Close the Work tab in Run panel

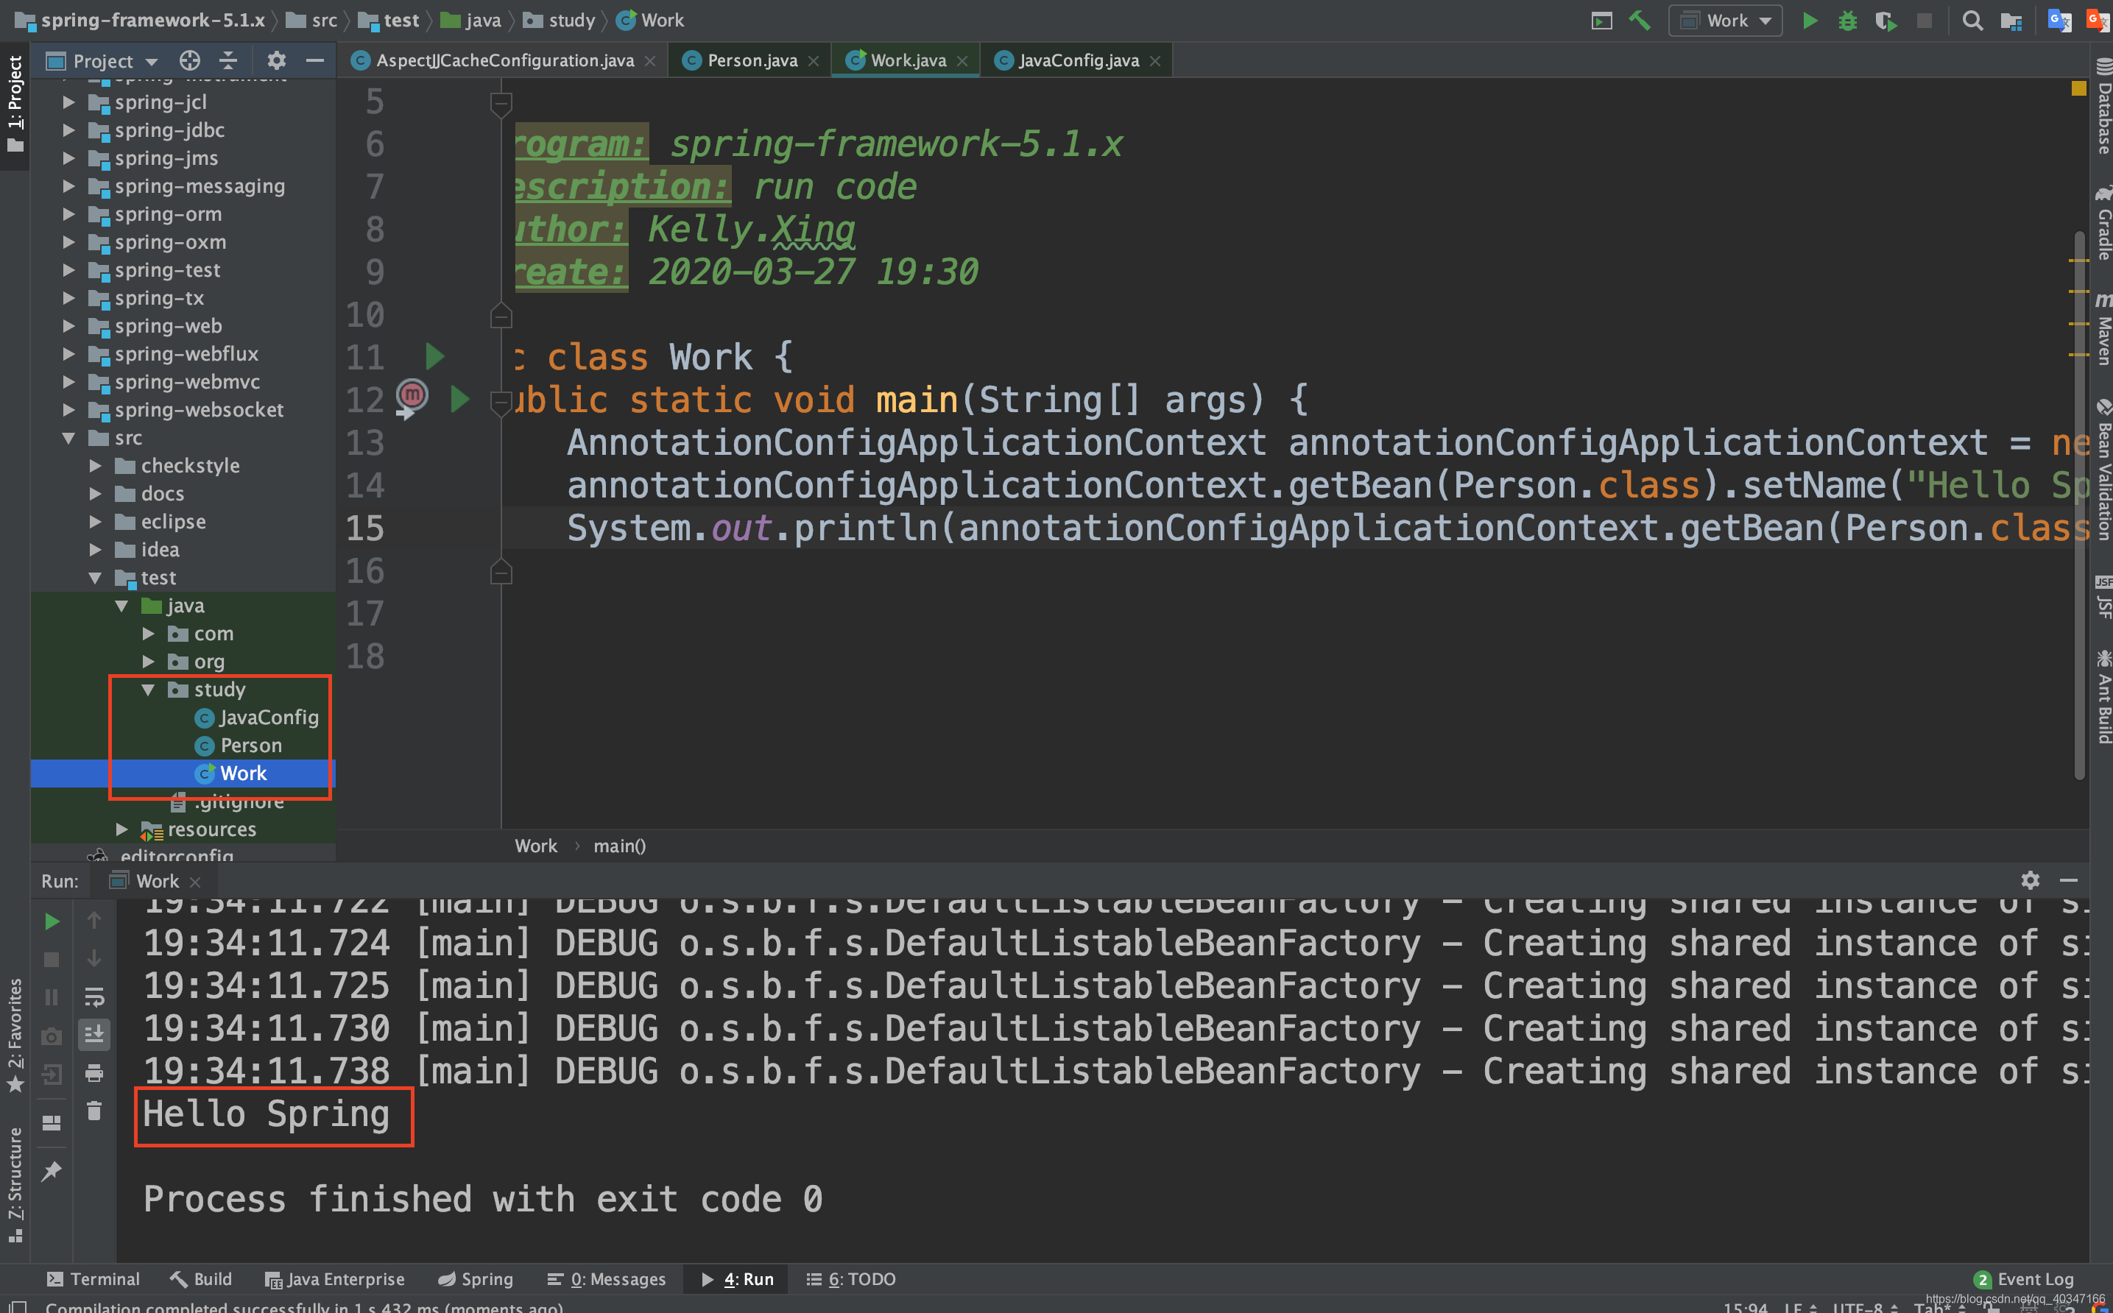(x=195, y=882)
